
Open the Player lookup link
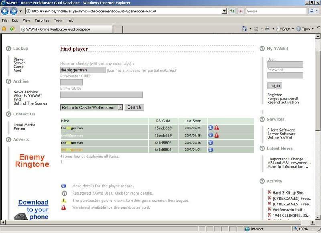pos(19,59)
